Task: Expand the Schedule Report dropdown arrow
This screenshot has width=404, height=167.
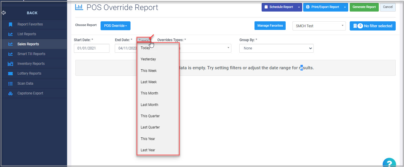Action: (299, 7)
